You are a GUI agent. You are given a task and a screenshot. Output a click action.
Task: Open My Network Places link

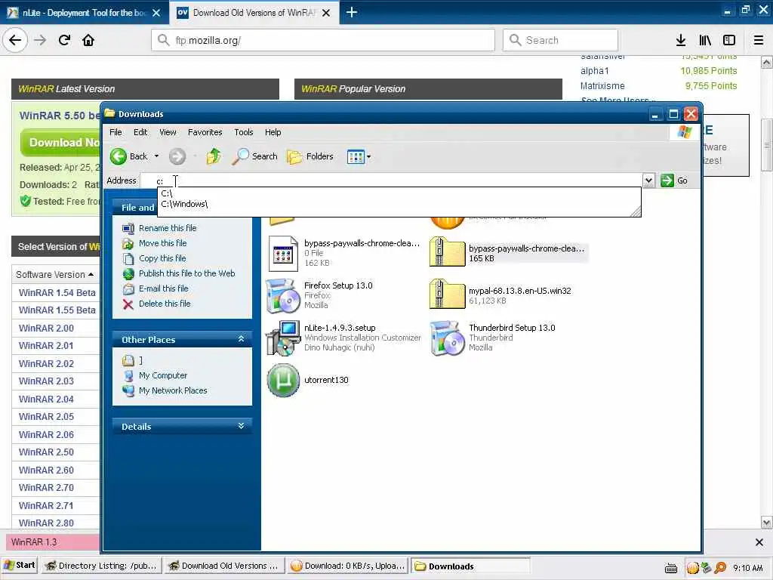point(173,390)
